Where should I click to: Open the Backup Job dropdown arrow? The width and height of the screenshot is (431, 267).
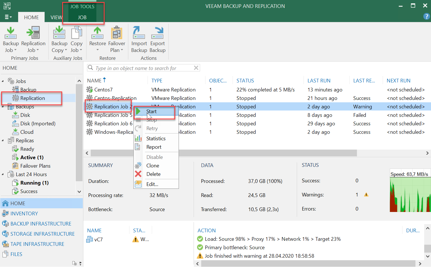(x=15, y=50)
